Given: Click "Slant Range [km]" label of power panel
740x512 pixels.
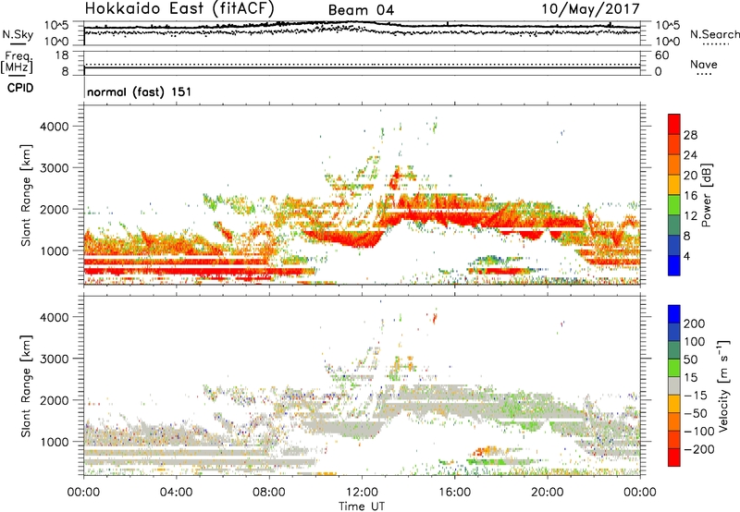Looking at the screenshot, I should (26, 195).
